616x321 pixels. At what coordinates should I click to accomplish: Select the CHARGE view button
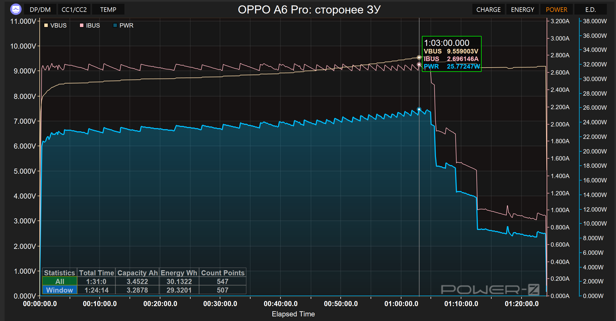[488, 9]
